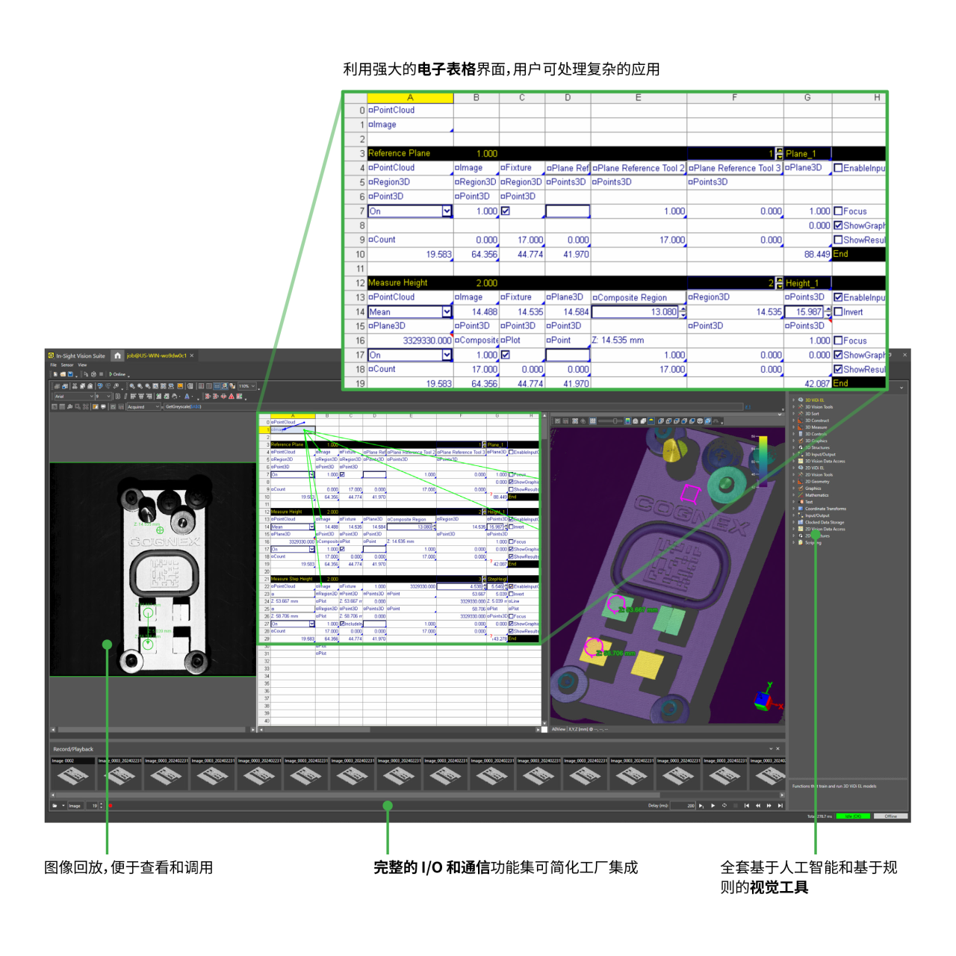956x956 pixels.
Task: Click the Open folder icon in top toolbar
Action: (x=63, y=374)
